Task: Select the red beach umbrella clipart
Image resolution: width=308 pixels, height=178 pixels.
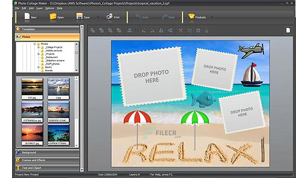Action: (137, 129)
